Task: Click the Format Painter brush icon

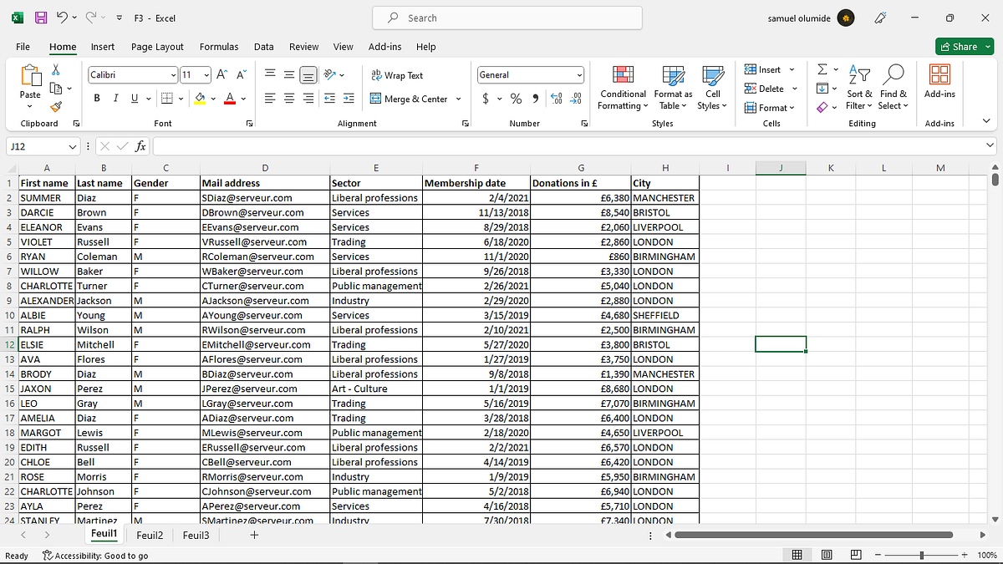Action: tap(56, 106)
